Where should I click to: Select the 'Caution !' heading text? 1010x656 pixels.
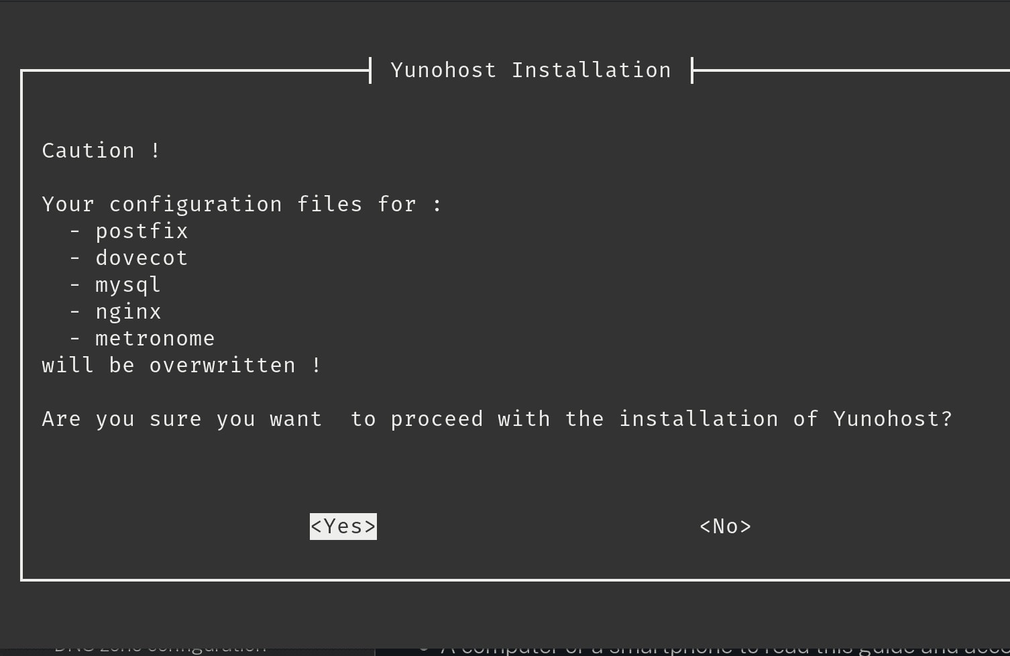(x=101, y=150)
